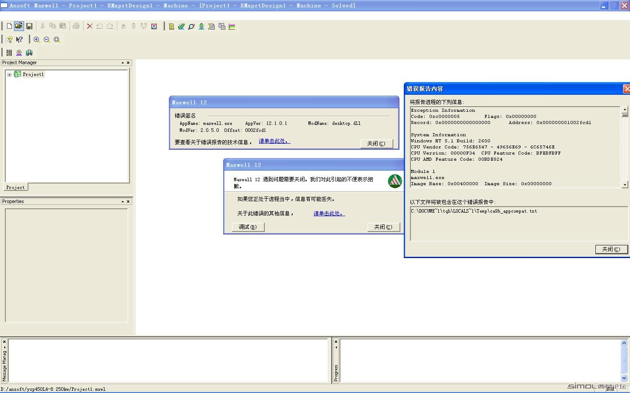Expand the Project1 tree node

click(x=9, y=75)
